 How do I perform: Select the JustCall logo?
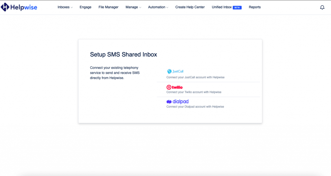[x=175, y=71]
